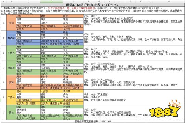The width and height of the screenshot is (185, 123).
Task: Click the 吴骑 team label cell
Action: [11, 82]
